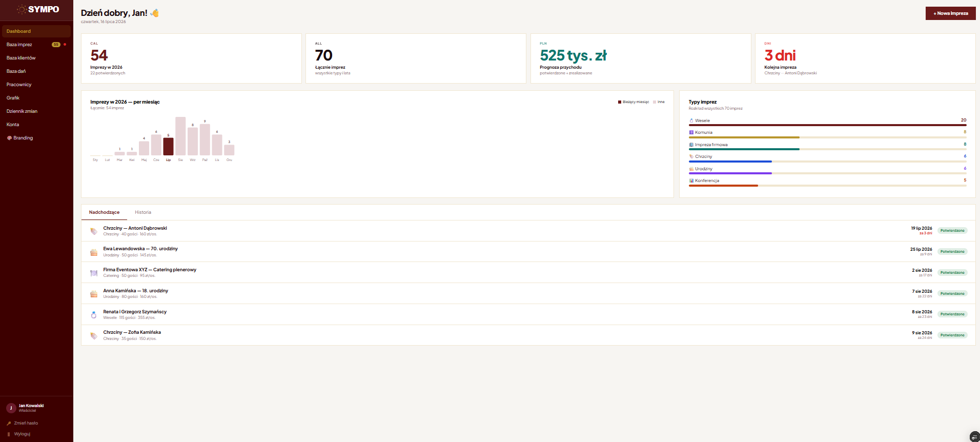The width and height of the screenshot is (980, 442).
Task: Click the tag icon next to Chrzciny type
Action: point(691,156)
